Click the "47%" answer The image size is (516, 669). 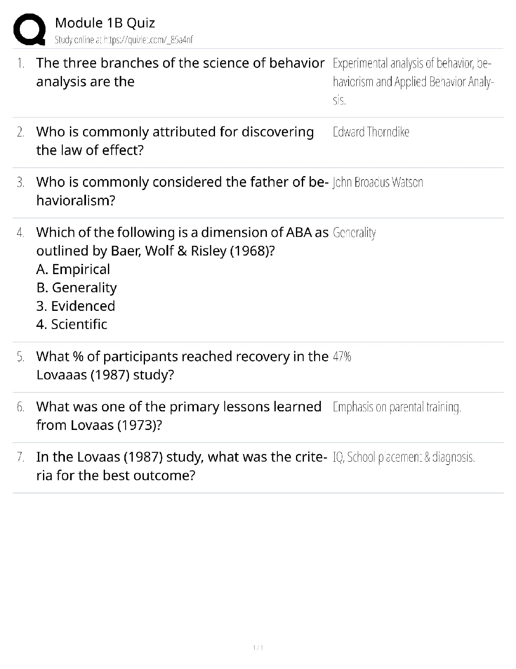click(x=342, y=357)
